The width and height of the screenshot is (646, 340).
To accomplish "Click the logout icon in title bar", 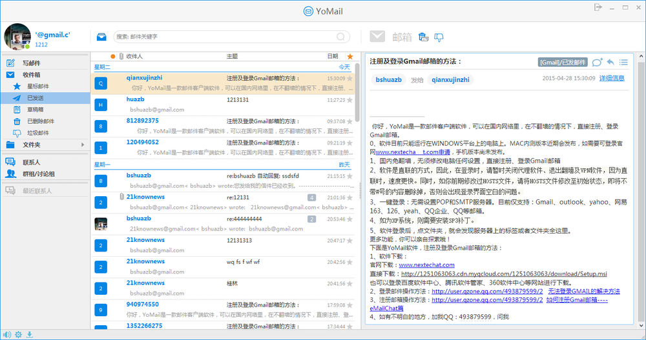I will click(x=598, y=7).
